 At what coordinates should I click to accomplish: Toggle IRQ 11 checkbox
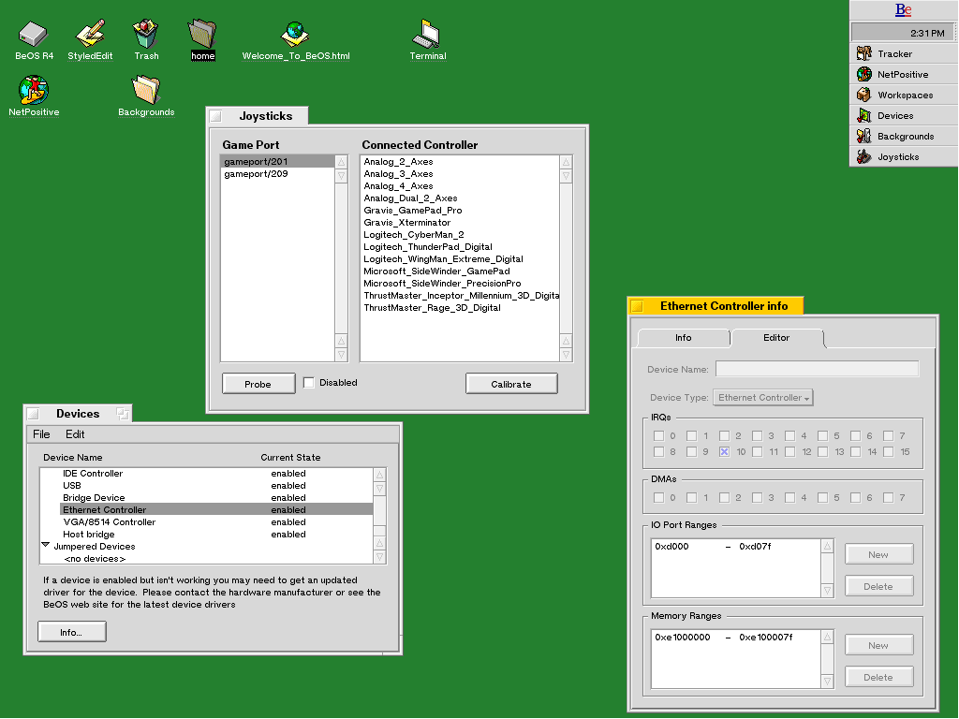[x=757, y=452]
